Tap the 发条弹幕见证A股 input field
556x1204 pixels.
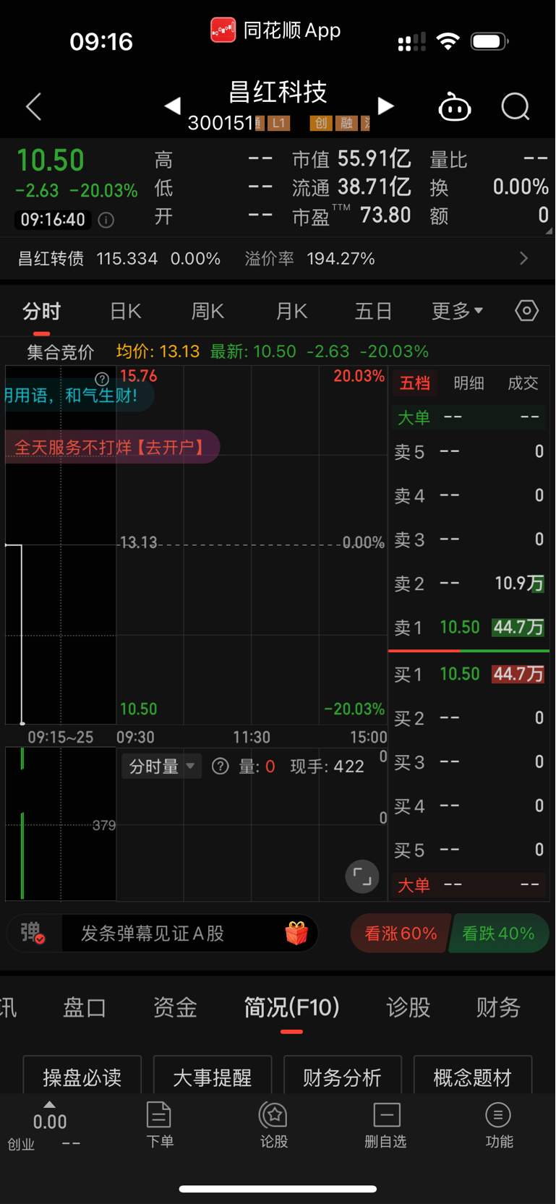[174, 933]
